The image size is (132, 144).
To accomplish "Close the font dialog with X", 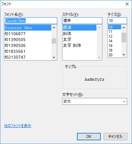I will click(x=127, y=4).
